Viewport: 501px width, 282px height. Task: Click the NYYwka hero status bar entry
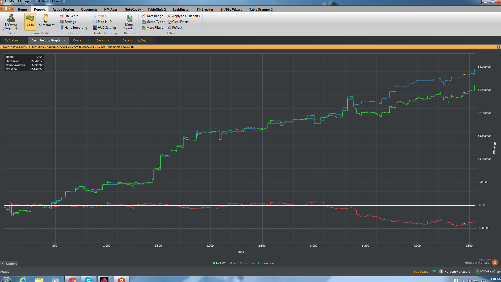[488, 271]
